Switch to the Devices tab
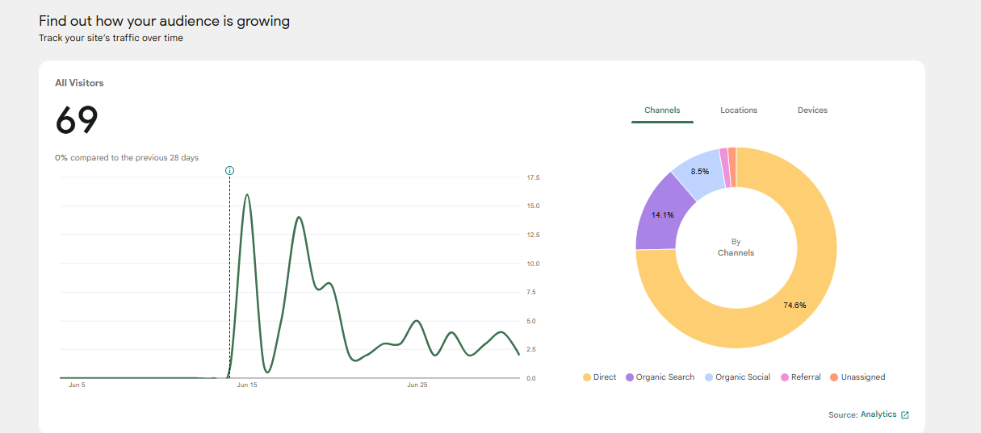 tap(812, 110)
